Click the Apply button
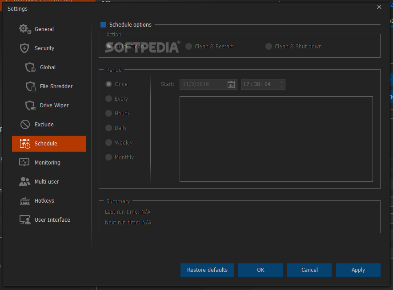This screenshot has height=290, width=393. pos(358,270)
